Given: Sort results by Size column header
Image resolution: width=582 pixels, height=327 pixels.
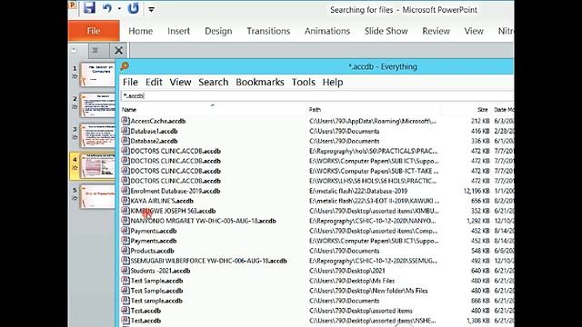Looking at the screenshot, I should coord(467,109).
